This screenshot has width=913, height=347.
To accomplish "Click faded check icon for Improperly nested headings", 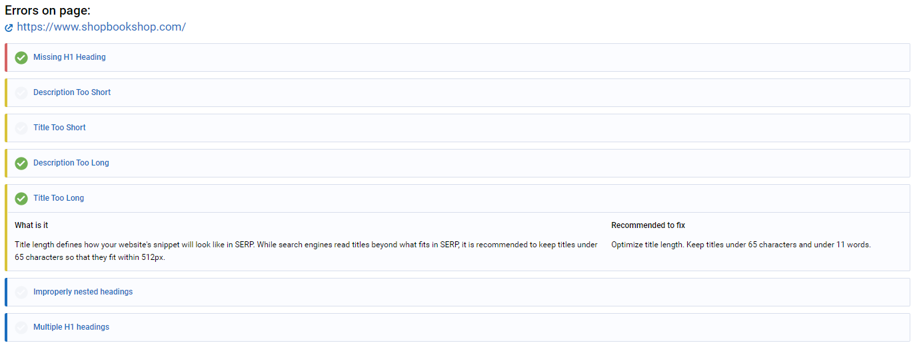I will (21, 292).
